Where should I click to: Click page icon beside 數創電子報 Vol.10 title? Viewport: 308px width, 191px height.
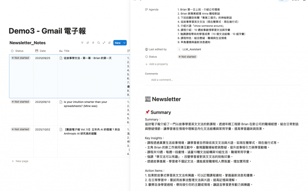[x=61, y=130]
